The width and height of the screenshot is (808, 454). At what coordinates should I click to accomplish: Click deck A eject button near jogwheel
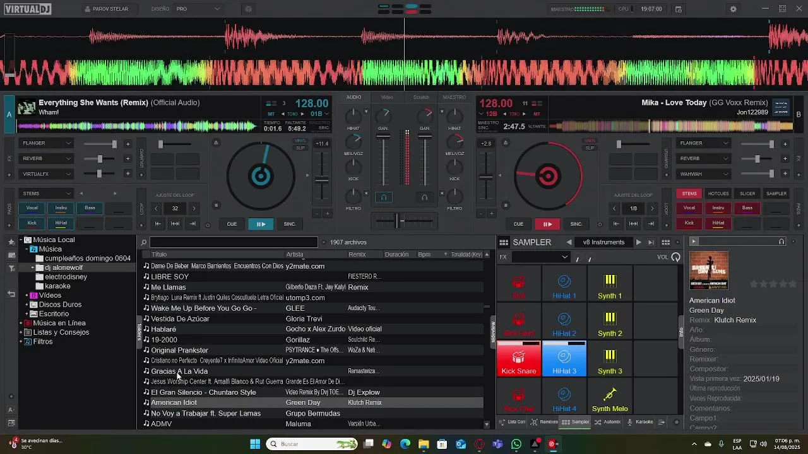(x=216, y=143)
